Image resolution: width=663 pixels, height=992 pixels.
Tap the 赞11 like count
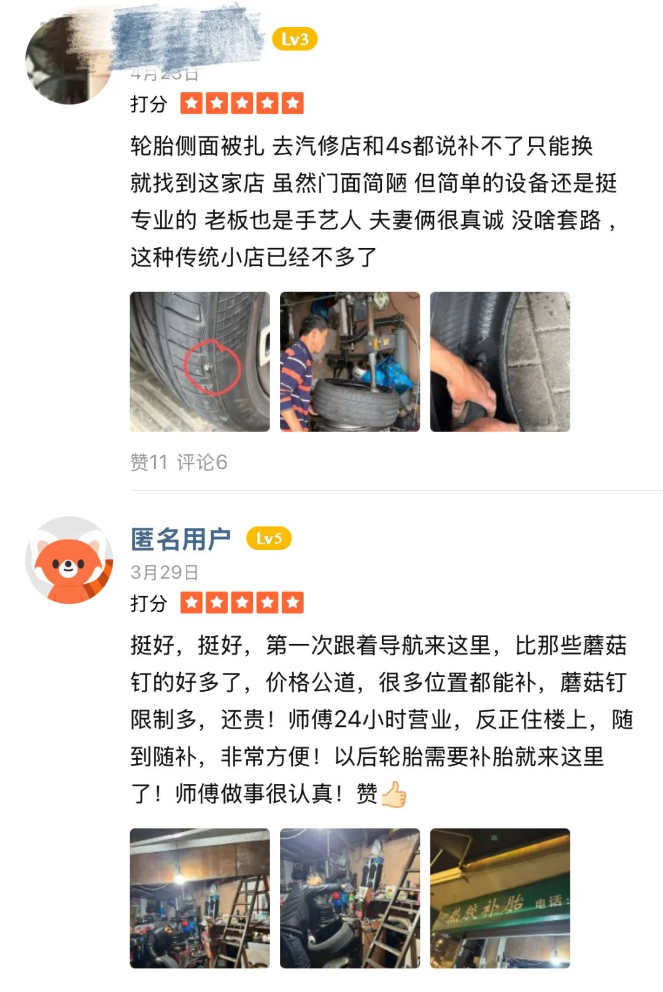pyautogui.click(x=149, y=462)
